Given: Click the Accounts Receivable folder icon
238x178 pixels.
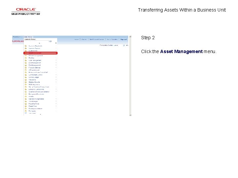Looking at the screenshot, I should tap(26, 46).
